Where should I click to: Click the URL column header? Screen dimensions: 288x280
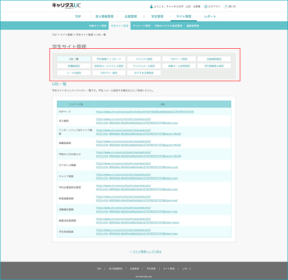(x=163, y=104)
